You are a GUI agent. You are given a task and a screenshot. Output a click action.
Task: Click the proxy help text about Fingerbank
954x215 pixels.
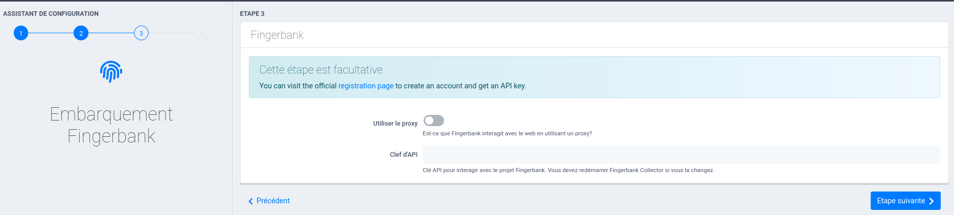pos(507,133)
